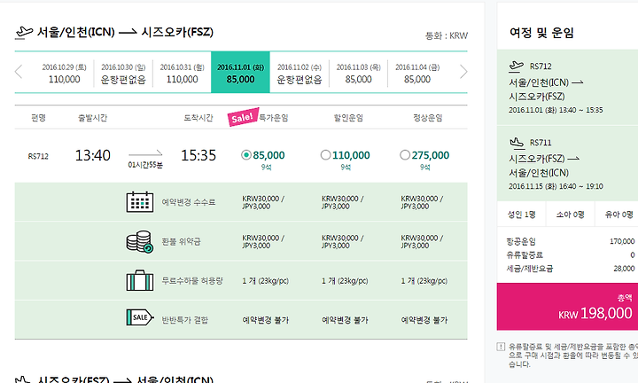This screenshot has height=383, width=638.
Task: Click 2016.11.01 (화) 13:40 ~ 15:35 itinerary time
Action: point(556,110)
